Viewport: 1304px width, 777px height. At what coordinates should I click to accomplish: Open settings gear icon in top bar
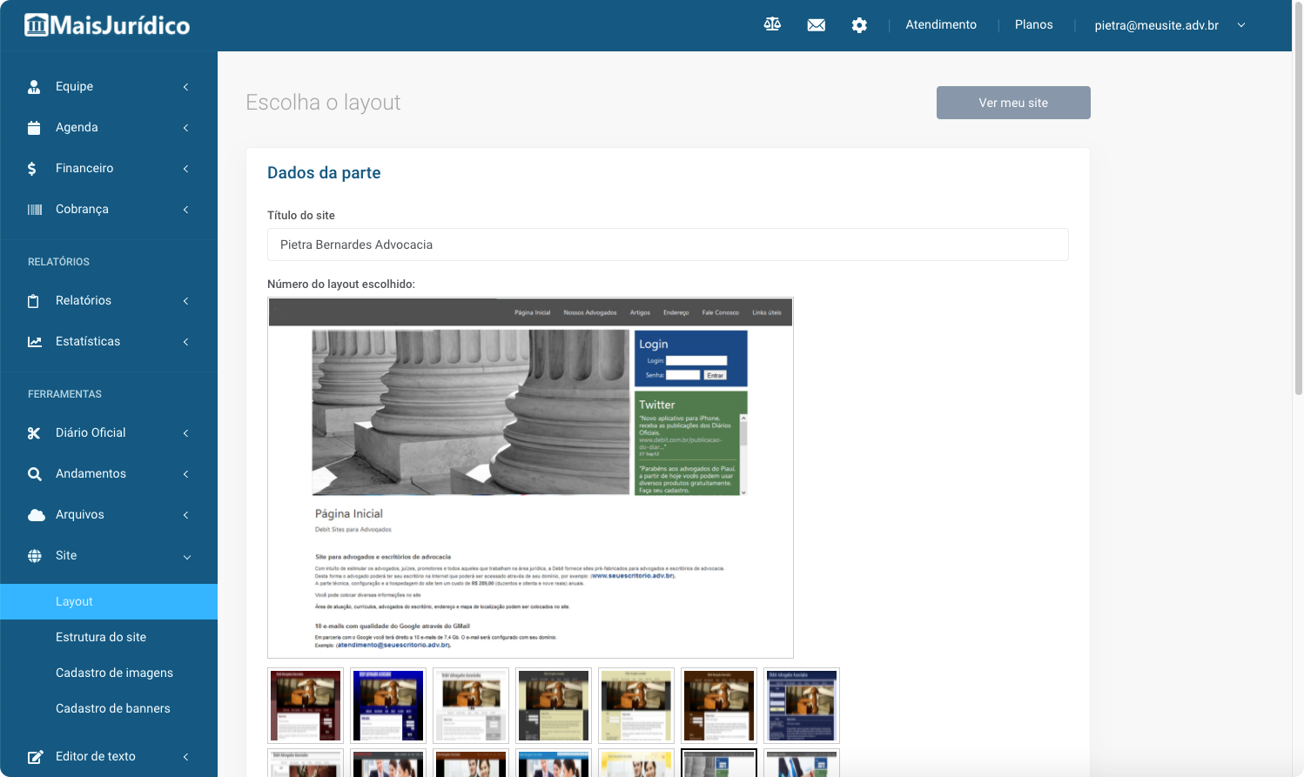tap(859, 25)
